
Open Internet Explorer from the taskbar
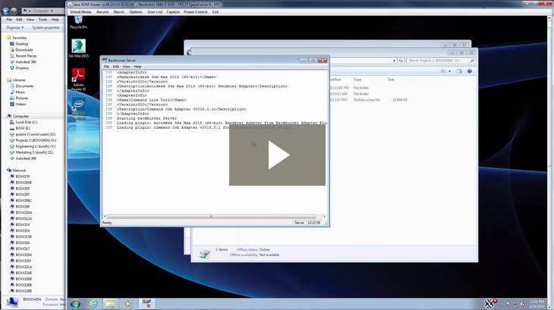coord(93,304)
